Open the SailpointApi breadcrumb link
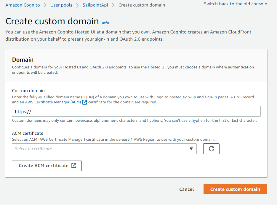This screenshot has width=277, height=205. click(x=95, y=5)
